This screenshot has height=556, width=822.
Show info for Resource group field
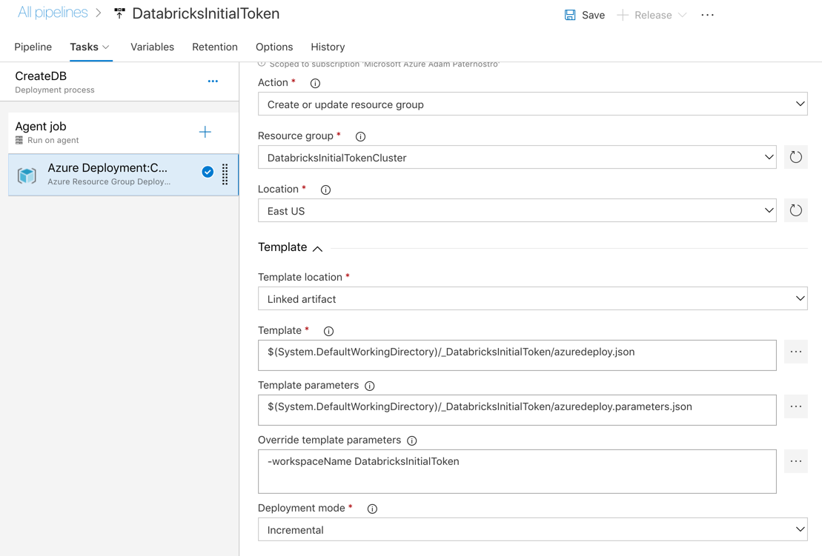pyautogui.click(x=360, y=137)
